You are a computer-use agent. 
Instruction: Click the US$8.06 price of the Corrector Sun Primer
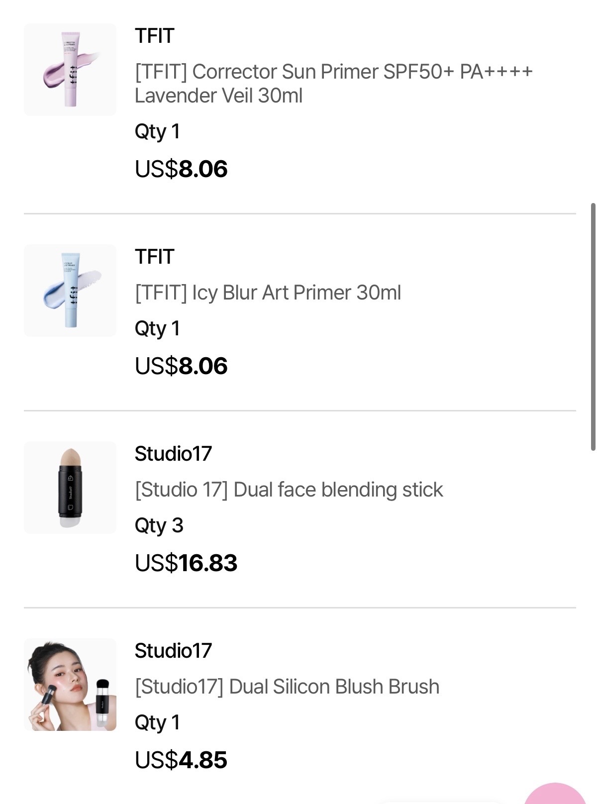pyautogui.click(x=181, y=169)
